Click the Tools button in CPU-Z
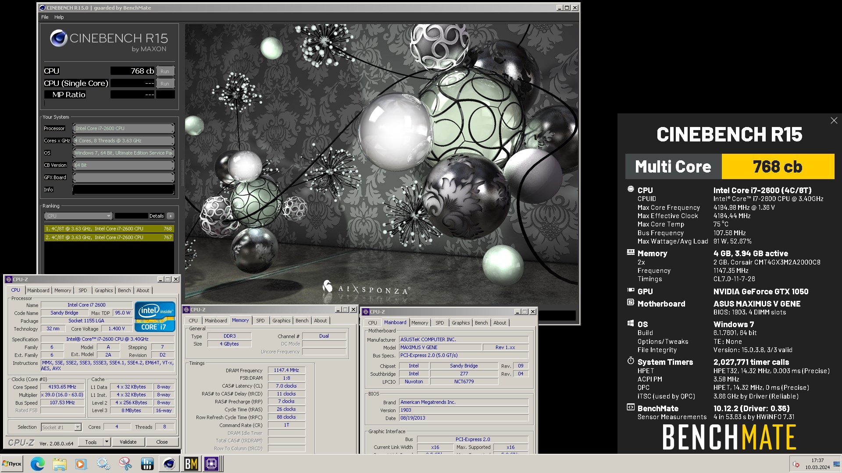842x473 pixels. pyautogui.click(x=91, y=442)
